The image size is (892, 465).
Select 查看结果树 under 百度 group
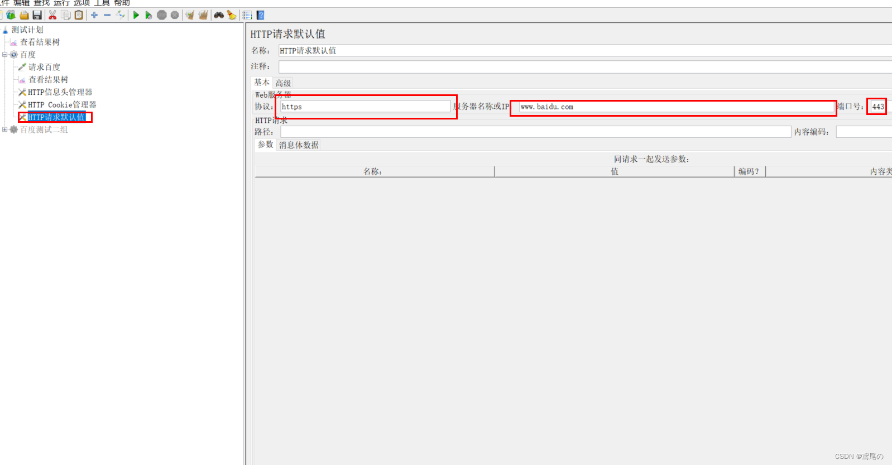(49, 80)
